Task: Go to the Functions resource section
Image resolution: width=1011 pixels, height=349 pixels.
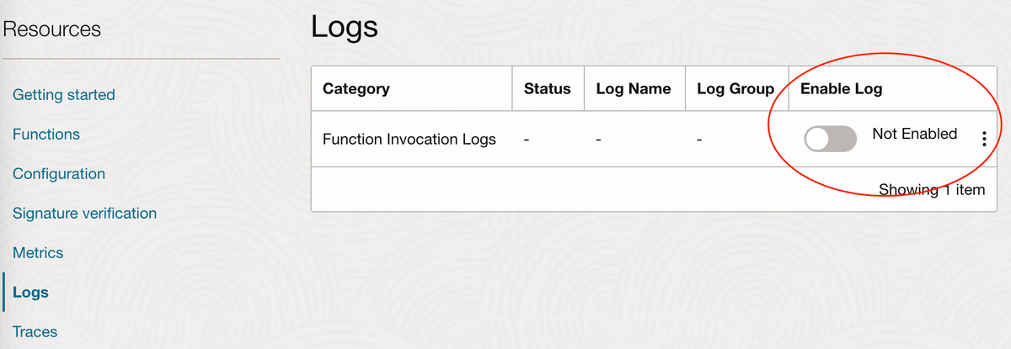Action: click(46, 135)
